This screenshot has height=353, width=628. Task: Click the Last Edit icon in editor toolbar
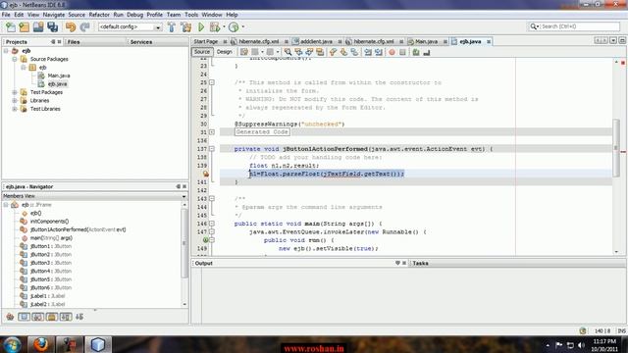(x=244, y=52)
